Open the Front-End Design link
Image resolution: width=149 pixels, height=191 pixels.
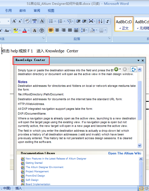(35, 176)
